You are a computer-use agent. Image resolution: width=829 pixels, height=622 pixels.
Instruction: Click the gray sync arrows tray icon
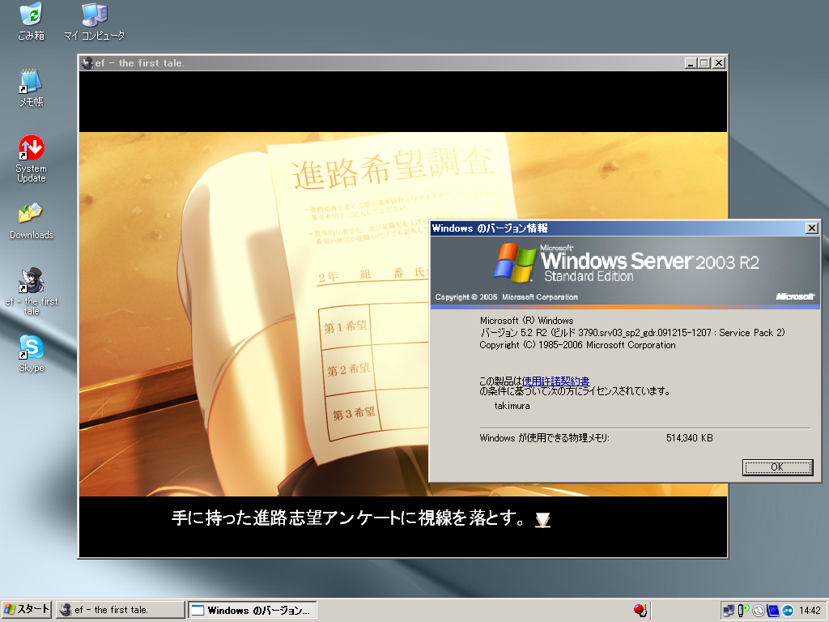[758, 611]
